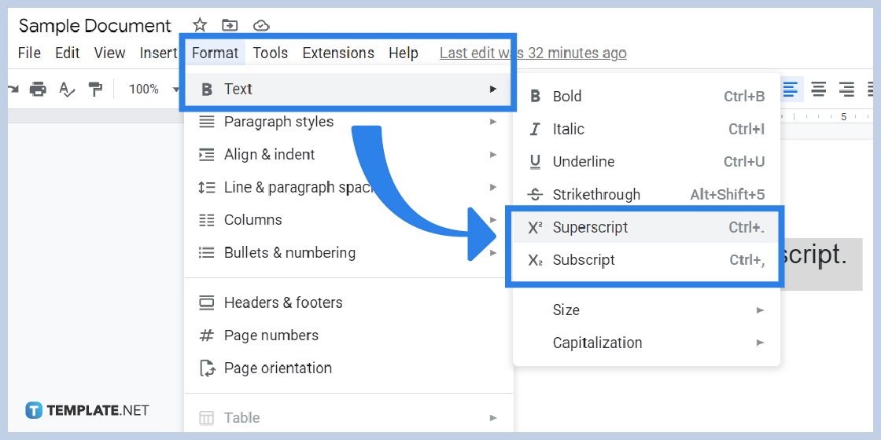Click the Line spacing arrows icon
The width and height of the screenshot is (881, 440).
point(207,187)
